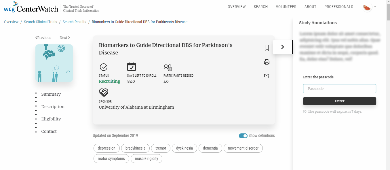Screen dimensions: 390x170
Task: Click the WCG CenterWatch logo
Action: pos(31,7)
